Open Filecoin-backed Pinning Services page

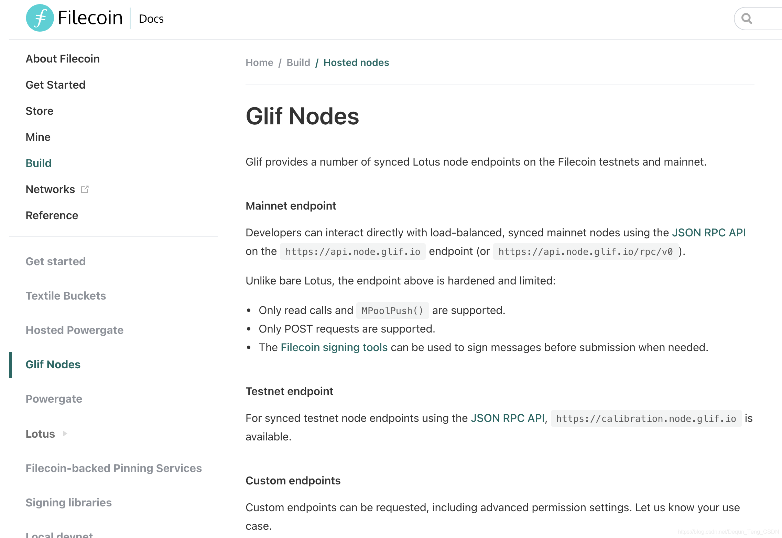coord(114,468)
